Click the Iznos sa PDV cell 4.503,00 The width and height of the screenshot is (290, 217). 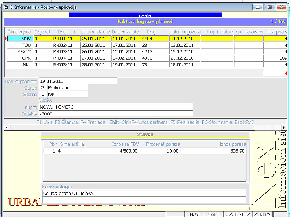pyautogui.click(x=112, y=151)
